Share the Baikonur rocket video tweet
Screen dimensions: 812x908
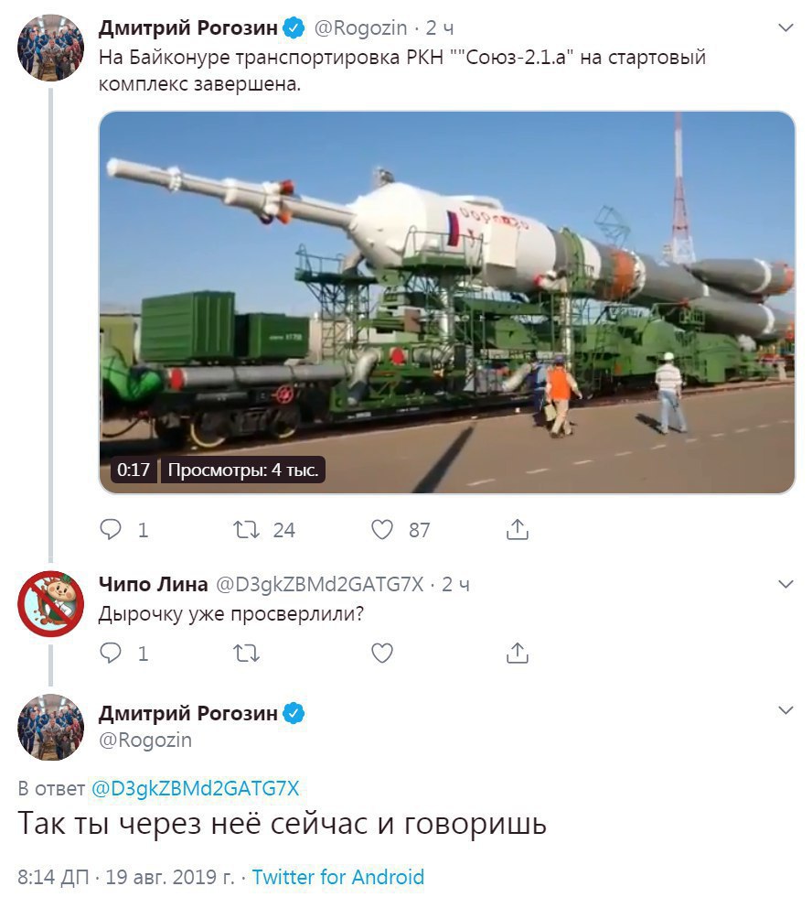(517, 529)
